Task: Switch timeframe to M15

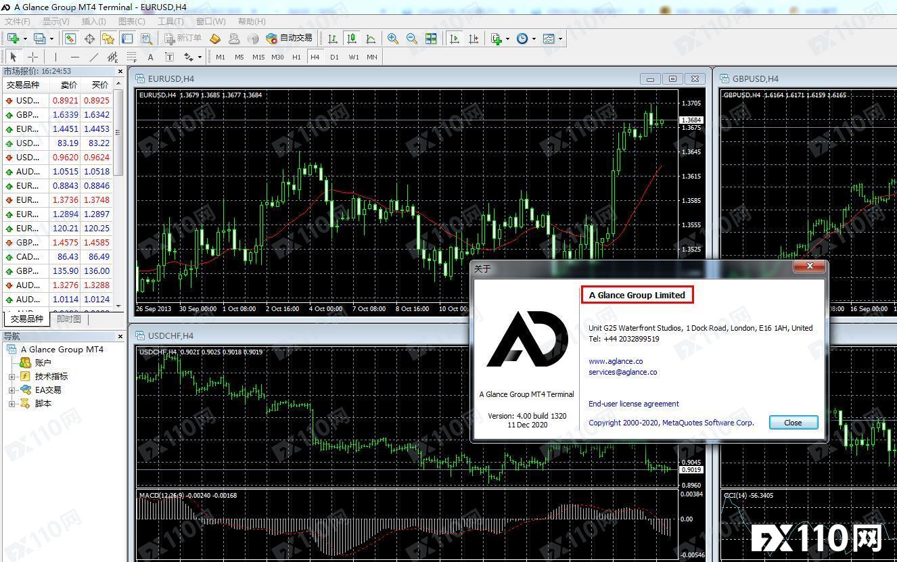Action: (x=258, y=57)
